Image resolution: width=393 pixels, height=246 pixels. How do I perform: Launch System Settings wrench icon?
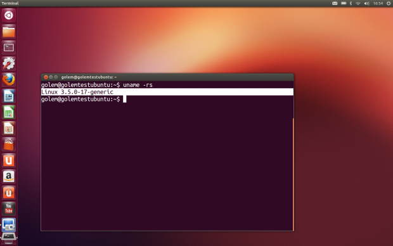coord(9,63)
